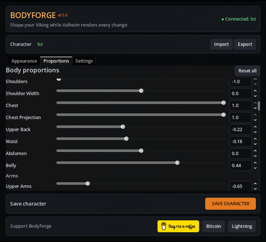
Task: Click the Abdomen slider handle
Action: coord(141,151)
